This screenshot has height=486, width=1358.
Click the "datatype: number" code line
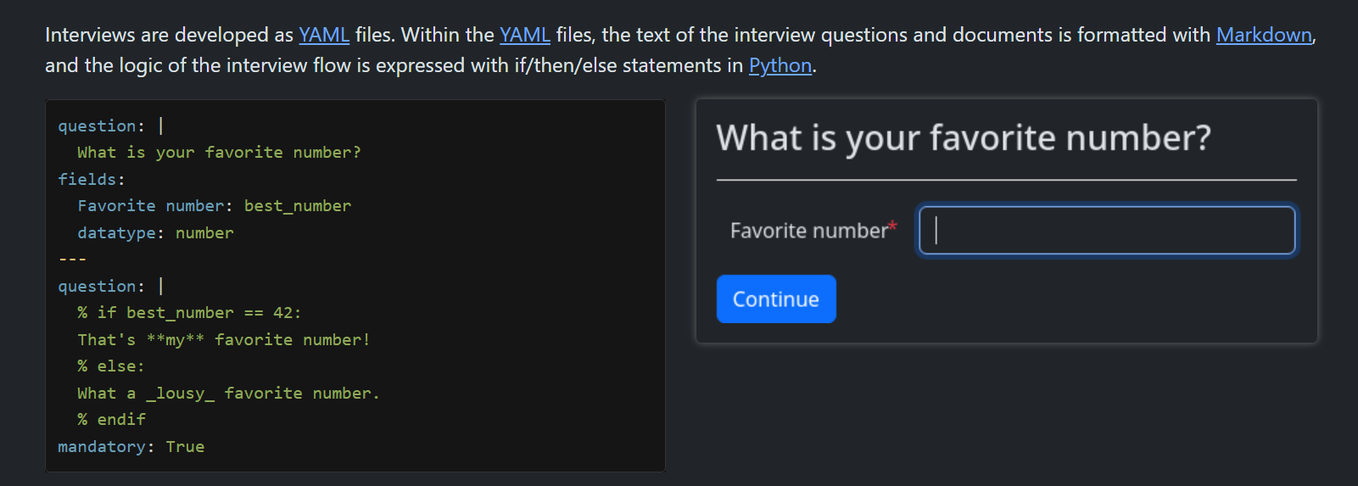pos(155,232)
